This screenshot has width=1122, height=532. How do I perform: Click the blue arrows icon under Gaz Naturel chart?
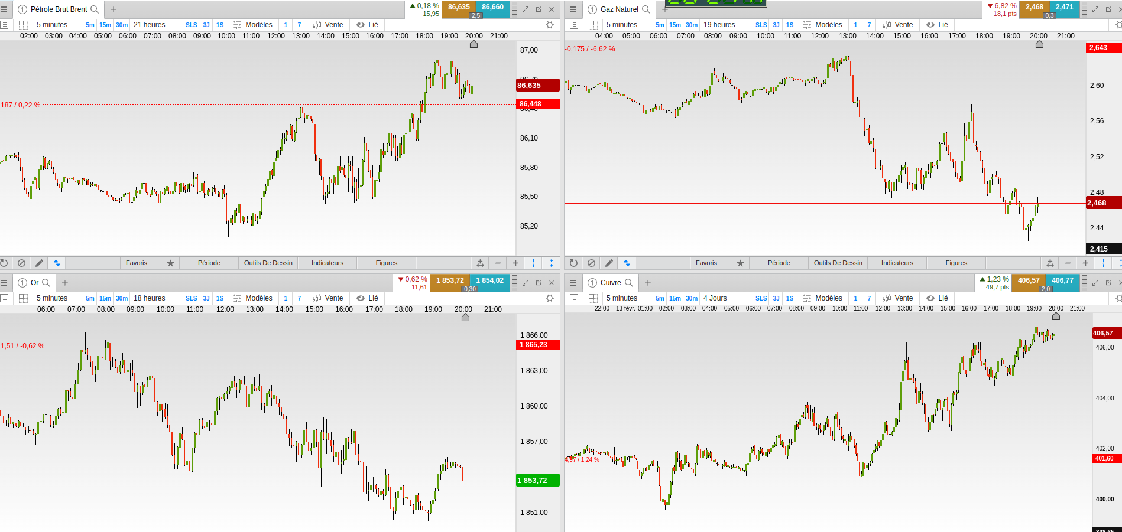[627, 263]
